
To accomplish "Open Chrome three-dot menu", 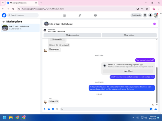I will point(159,9).
